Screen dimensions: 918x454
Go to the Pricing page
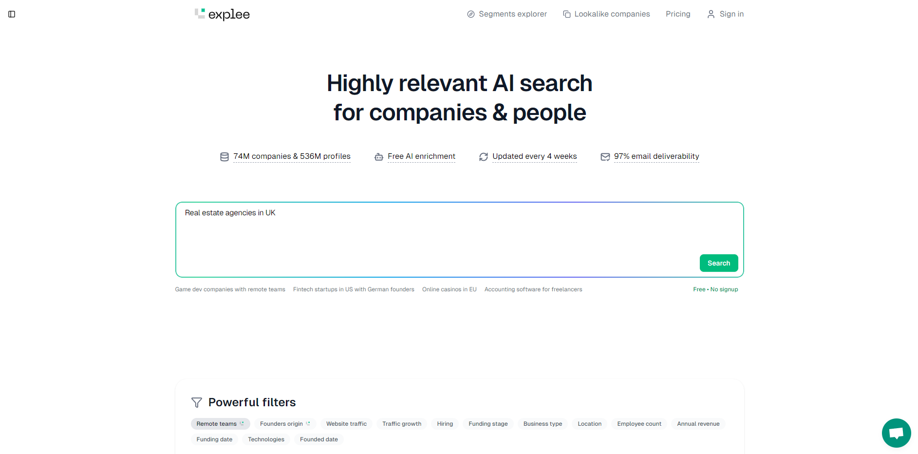pyautogui.click(x=678, y=14)
